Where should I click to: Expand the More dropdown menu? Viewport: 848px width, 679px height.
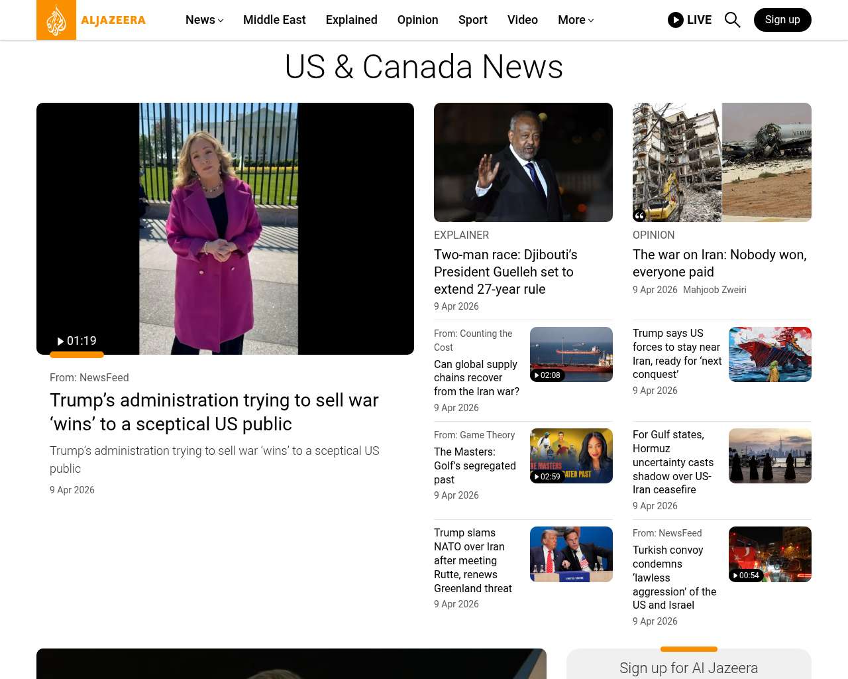coord(575,20)
